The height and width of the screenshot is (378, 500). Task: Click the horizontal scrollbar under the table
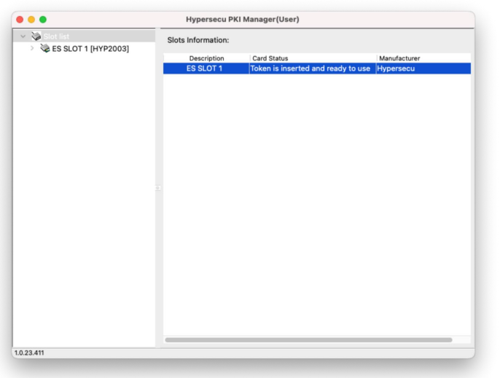(308, 340)
